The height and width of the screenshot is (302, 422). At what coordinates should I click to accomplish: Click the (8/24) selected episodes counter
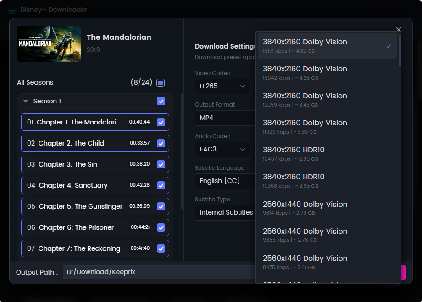click(x=141, y=82)
